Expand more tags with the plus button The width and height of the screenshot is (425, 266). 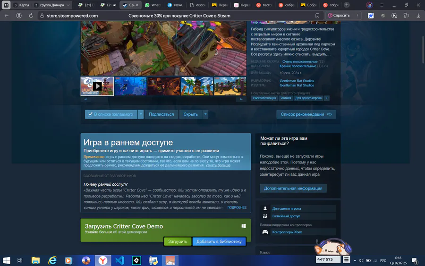(327, 98)
